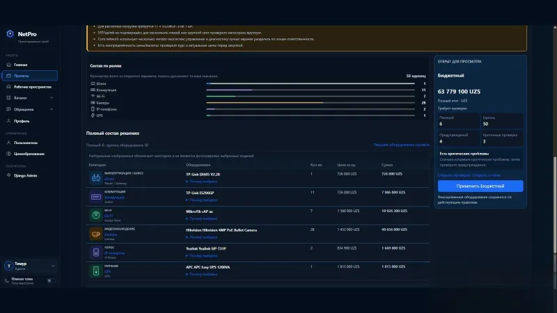Click the user icon beside Пользователи
This screenshot has width=557, height=313.
(x=9, y=143)
